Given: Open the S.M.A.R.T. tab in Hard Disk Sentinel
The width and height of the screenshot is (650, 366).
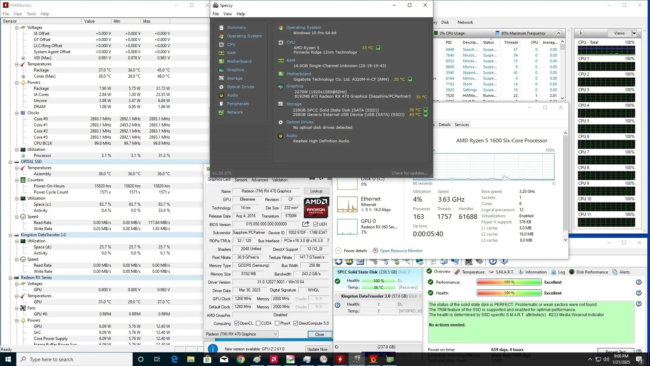Looking at the screenshot, I should tap(501, 272).
